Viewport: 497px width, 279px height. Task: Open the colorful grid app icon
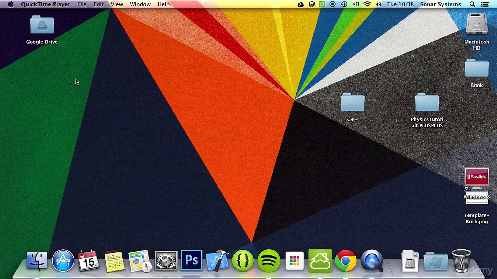[295, 261]
